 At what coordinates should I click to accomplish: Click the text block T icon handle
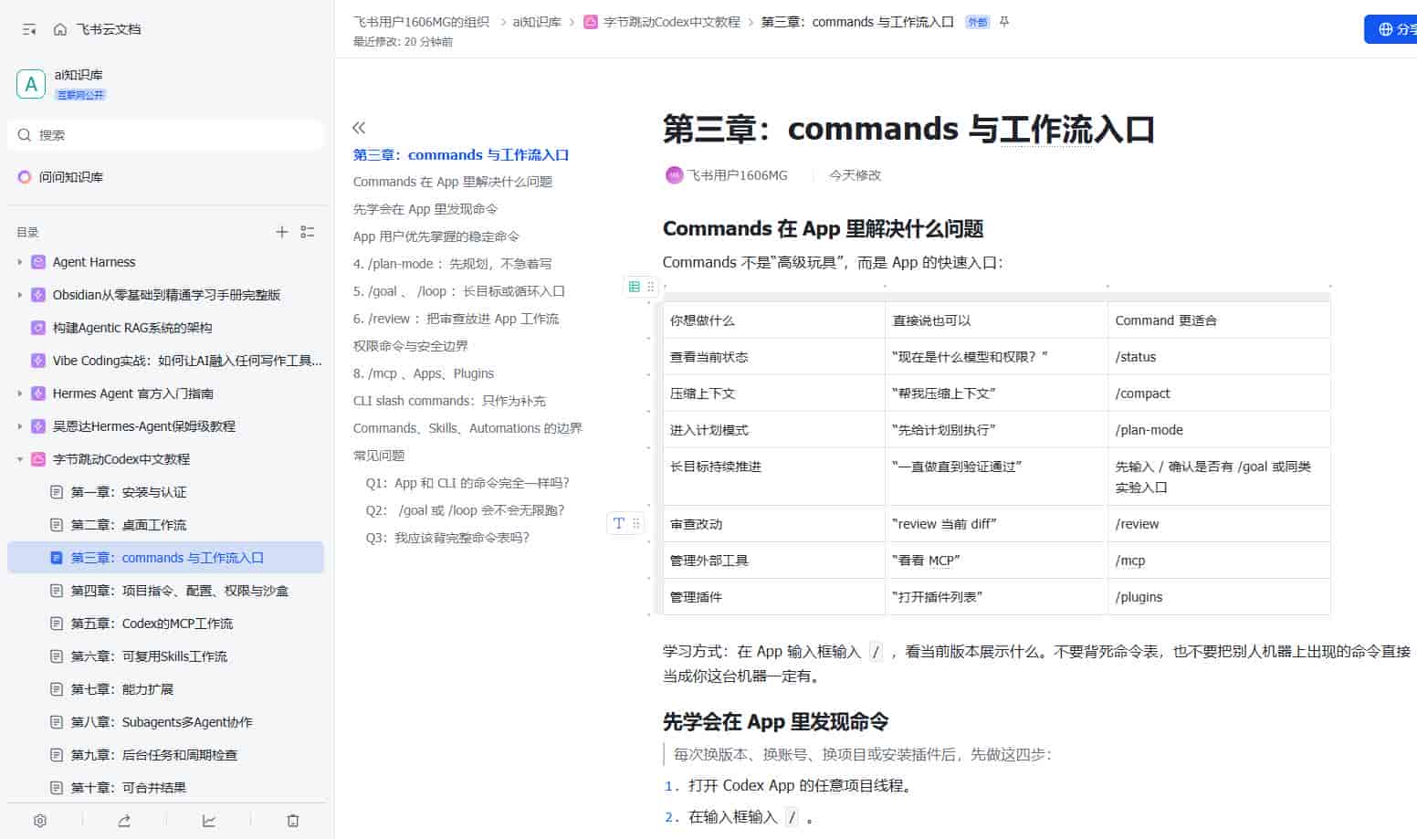point(619,523)
